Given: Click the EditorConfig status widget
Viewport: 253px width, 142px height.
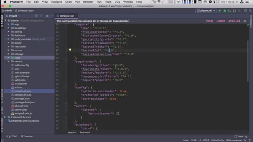Looking at the screenshot, I should coord(217,140).
